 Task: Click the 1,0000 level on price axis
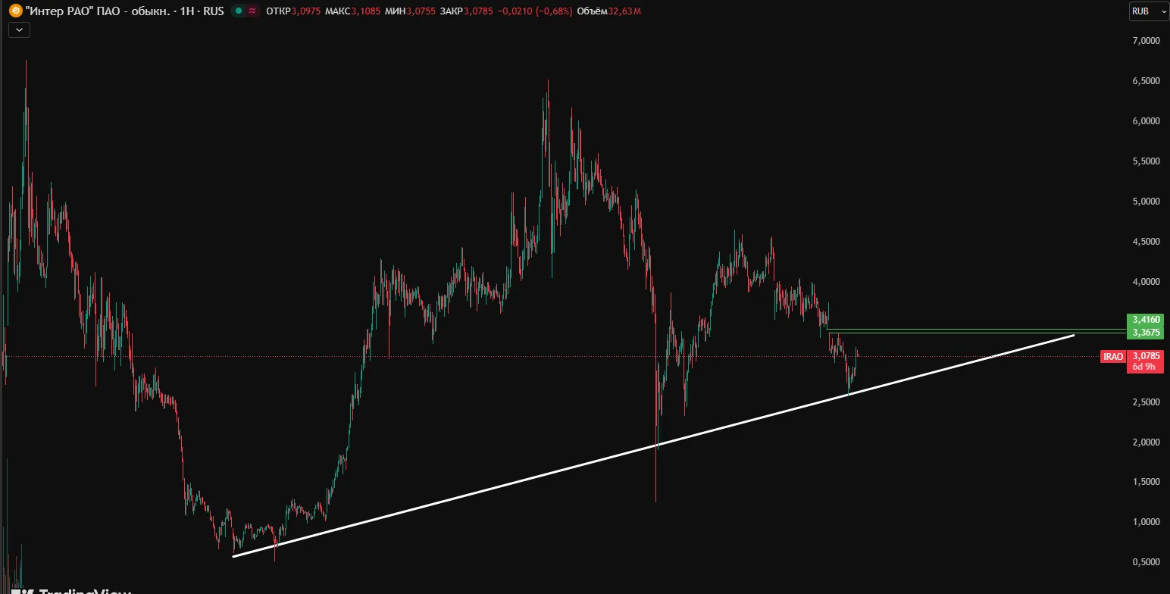[1147, 522]
